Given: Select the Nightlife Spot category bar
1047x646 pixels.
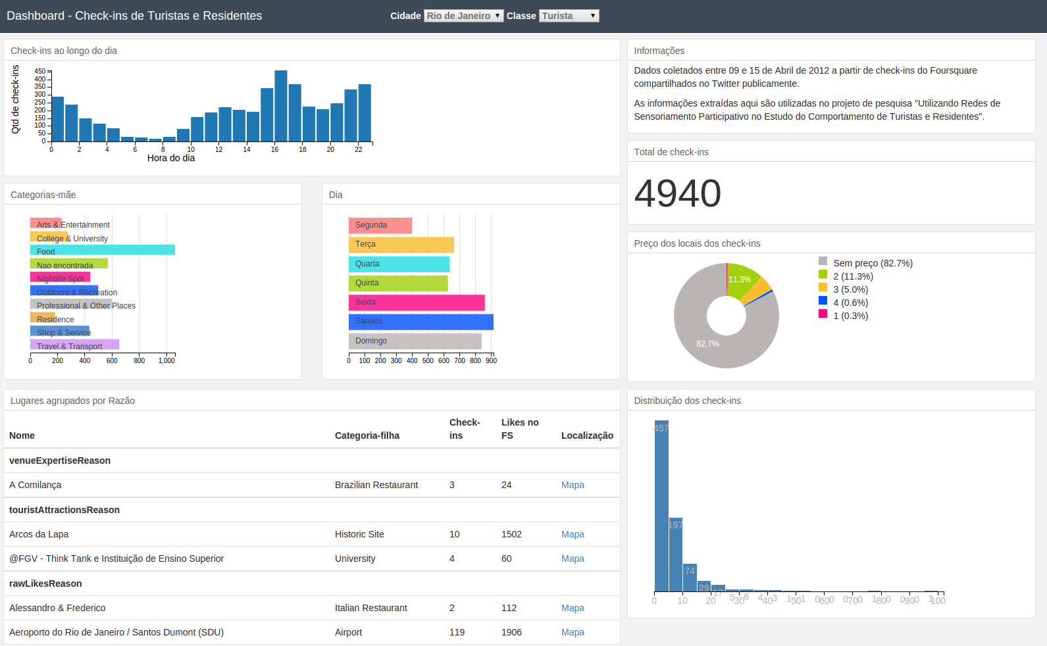Looking at the screenshot, I should pyautogui.click(x=60, y=277).
